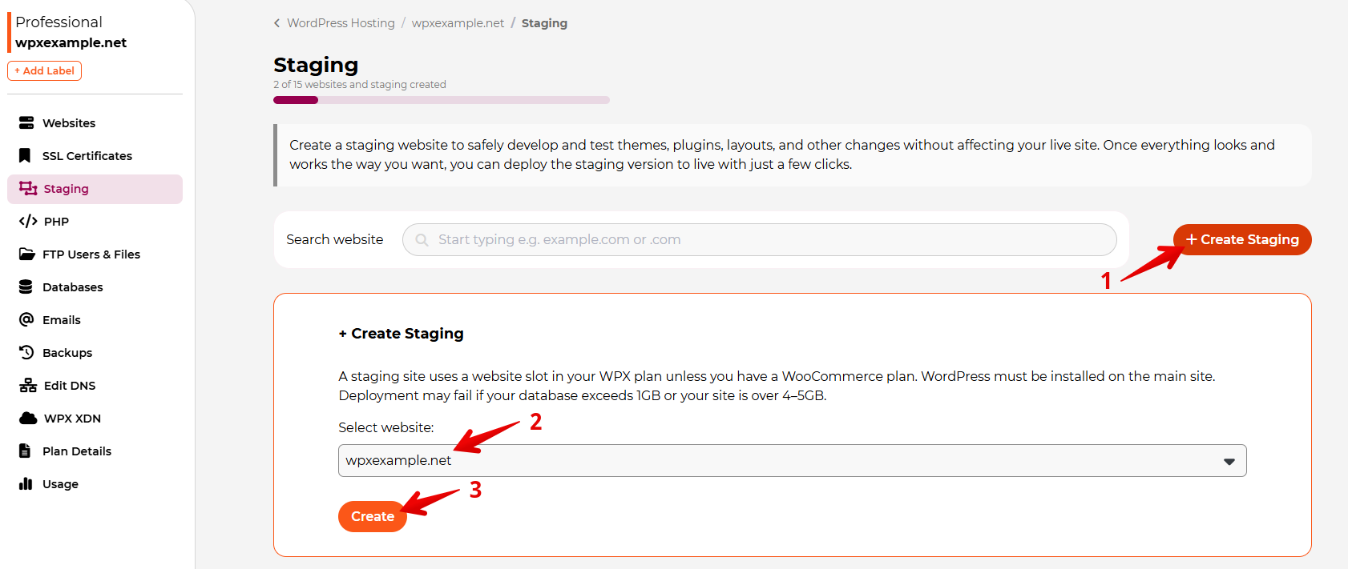The height and width of the screenshot is (569, 1348).
Task: Click the Add Label button
Action: click(45, 70)
